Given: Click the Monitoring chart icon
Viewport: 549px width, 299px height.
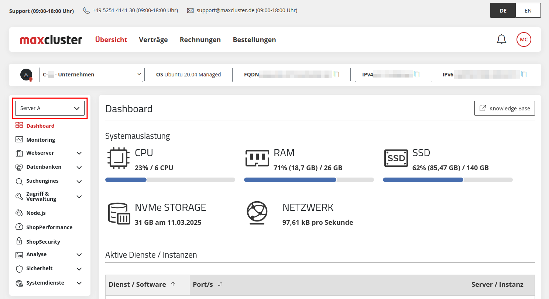Looking at the screenshot, I should pos(19,140).
